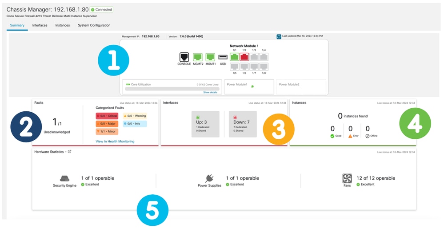The image size is (444, 228).
Task: Click the Power Supplies plug icon
Action: tap(209, 179)
